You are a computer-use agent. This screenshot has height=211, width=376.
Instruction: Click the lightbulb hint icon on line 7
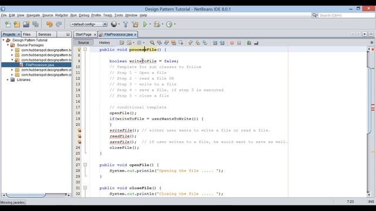coord(79,49)
